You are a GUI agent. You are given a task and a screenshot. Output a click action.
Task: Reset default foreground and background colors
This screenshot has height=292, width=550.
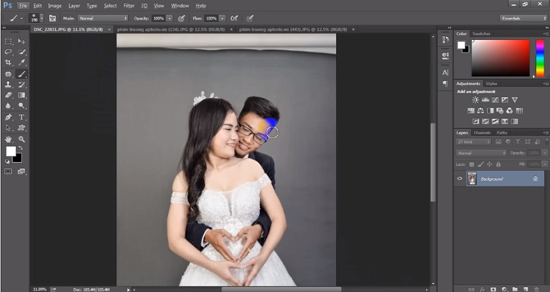pyautogui.click(x=7, y=161)
